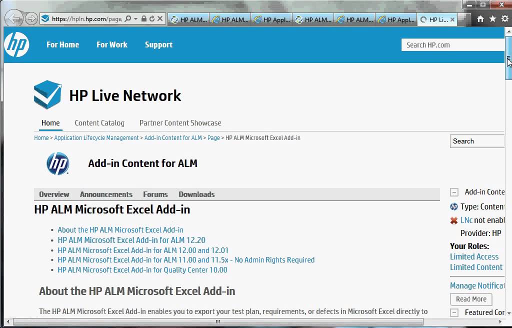The width and height of the screenshot is (512, 328).
Task: Click horizontal scrollbar left arrow
Action: 8,322
